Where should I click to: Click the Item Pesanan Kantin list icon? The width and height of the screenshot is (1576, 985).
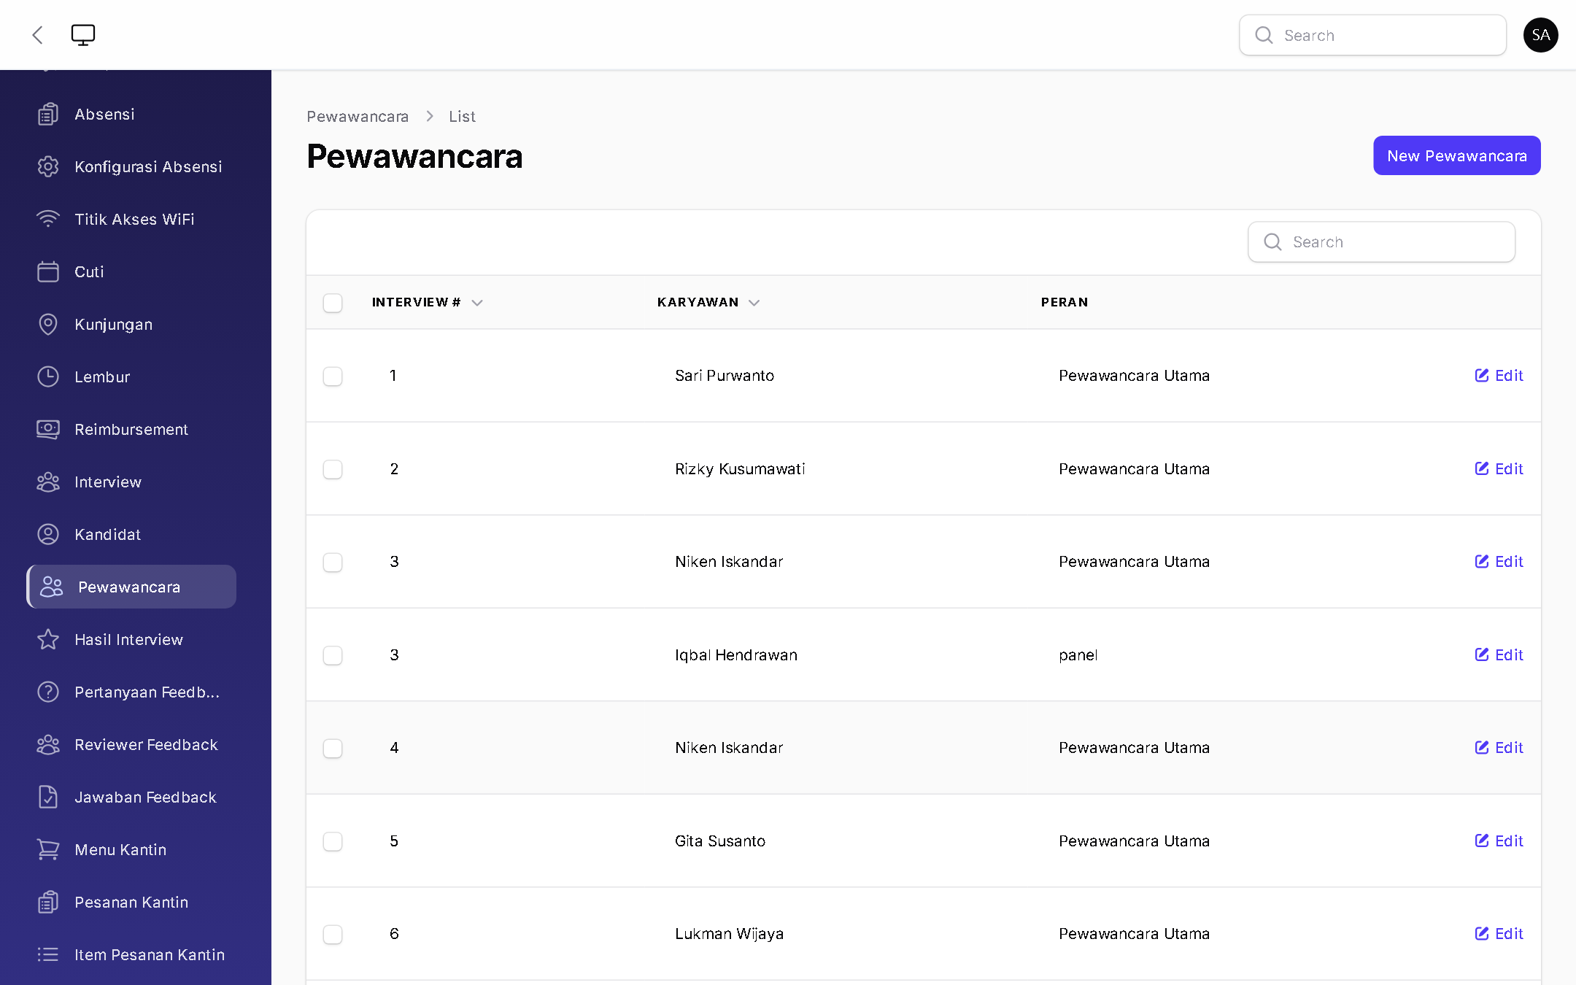coord(48,955)
